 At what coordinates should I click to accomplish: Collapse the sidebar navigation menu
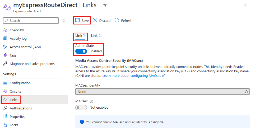tap(64, 21)
